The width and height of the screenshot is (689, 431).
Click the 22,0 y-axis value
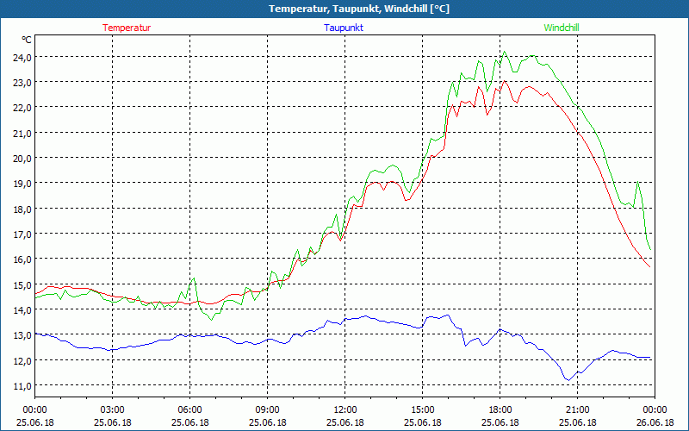(22, 107)
